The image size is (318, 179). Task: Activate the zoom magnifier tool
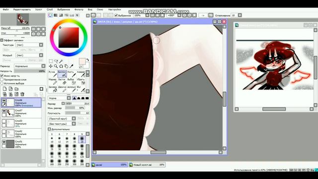(x=56, y=66)
